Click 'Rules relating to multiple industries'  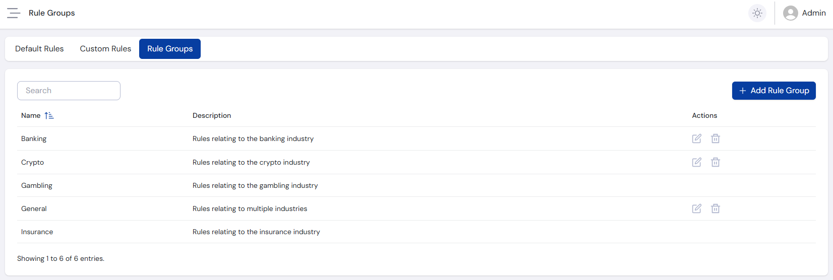coord(250,208)
